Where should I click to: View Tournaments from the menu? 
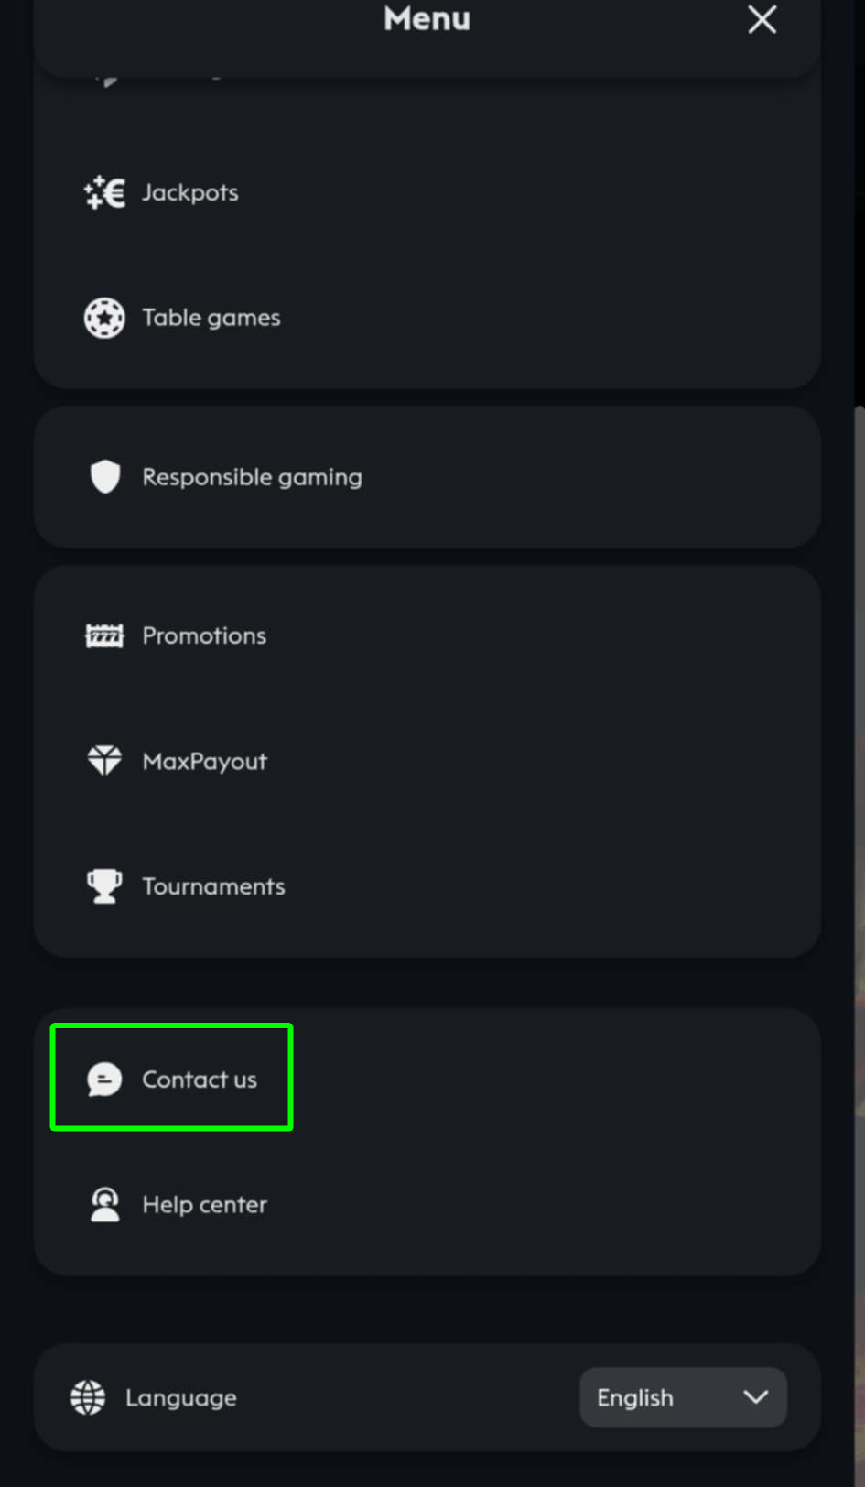tap(213, 886)
